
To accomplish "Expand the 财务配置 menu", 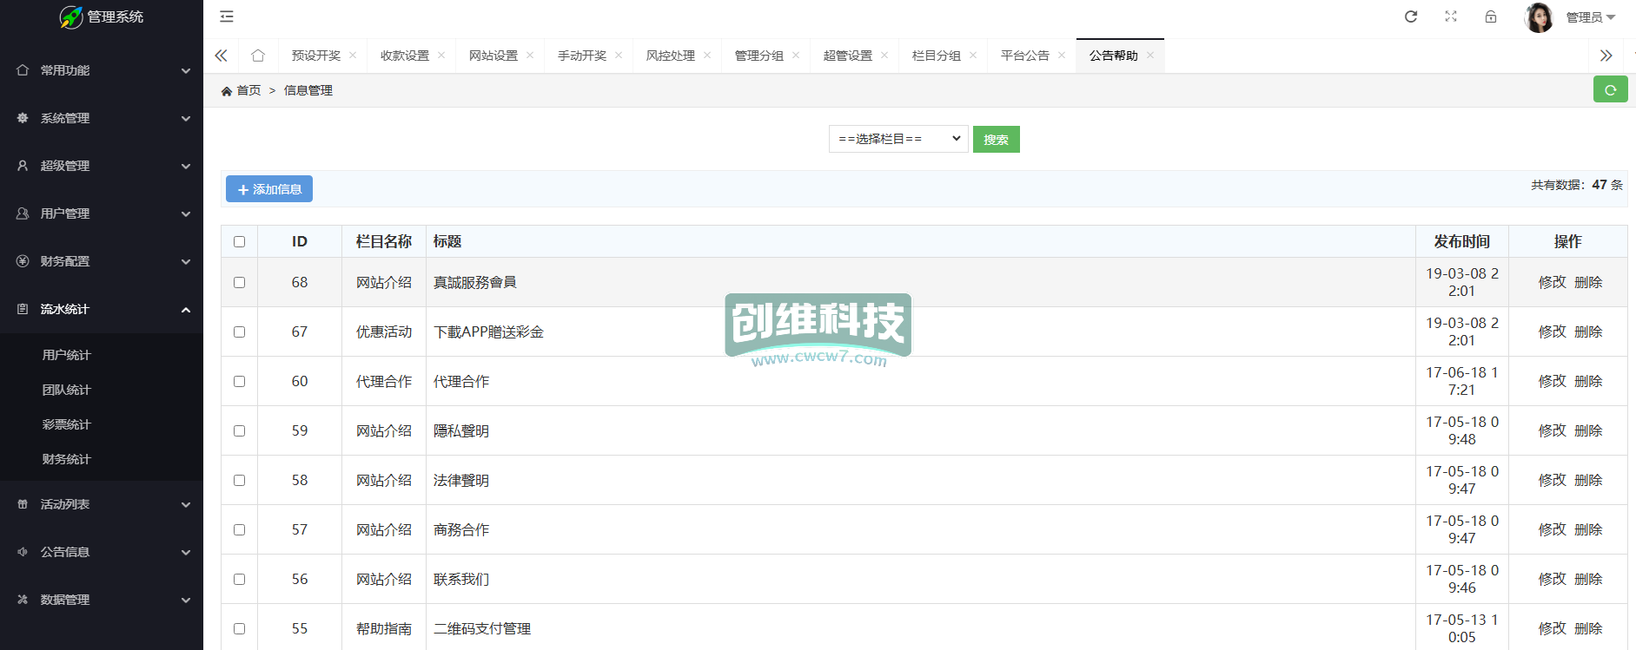I will point(102,261).
